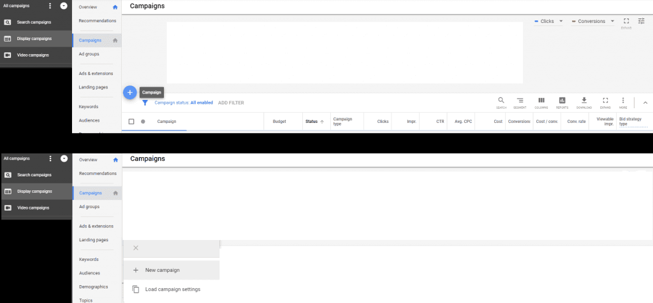
Task: Click the plus icon beside New campaign
Action: tap(135, 270)
